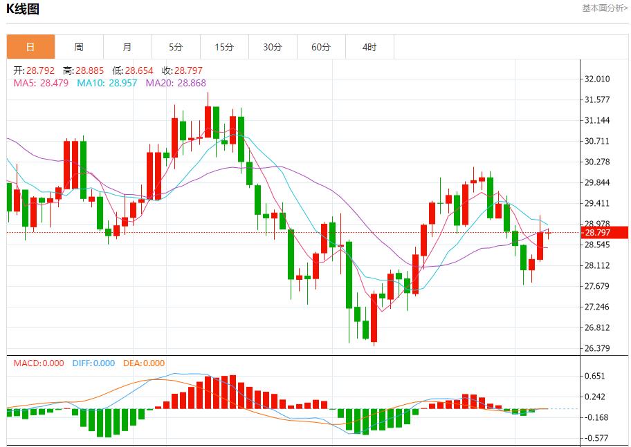
Task: Open the 月 (monthly) chart tab
Action: [x=127, y=47]
